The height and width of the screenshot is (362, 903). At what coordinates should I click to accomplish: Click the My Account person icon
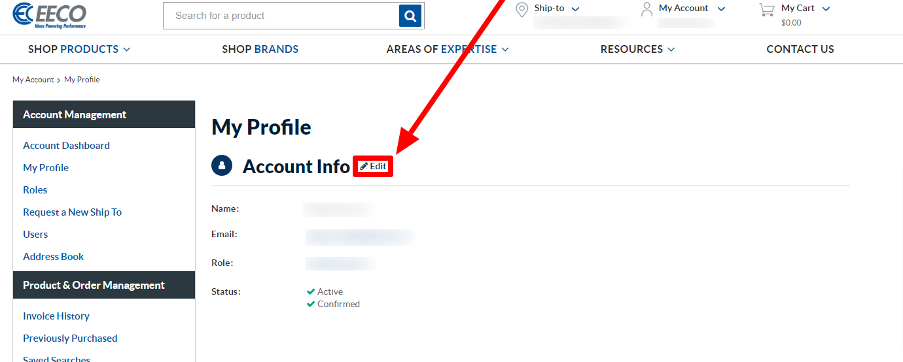coord(646,9)
